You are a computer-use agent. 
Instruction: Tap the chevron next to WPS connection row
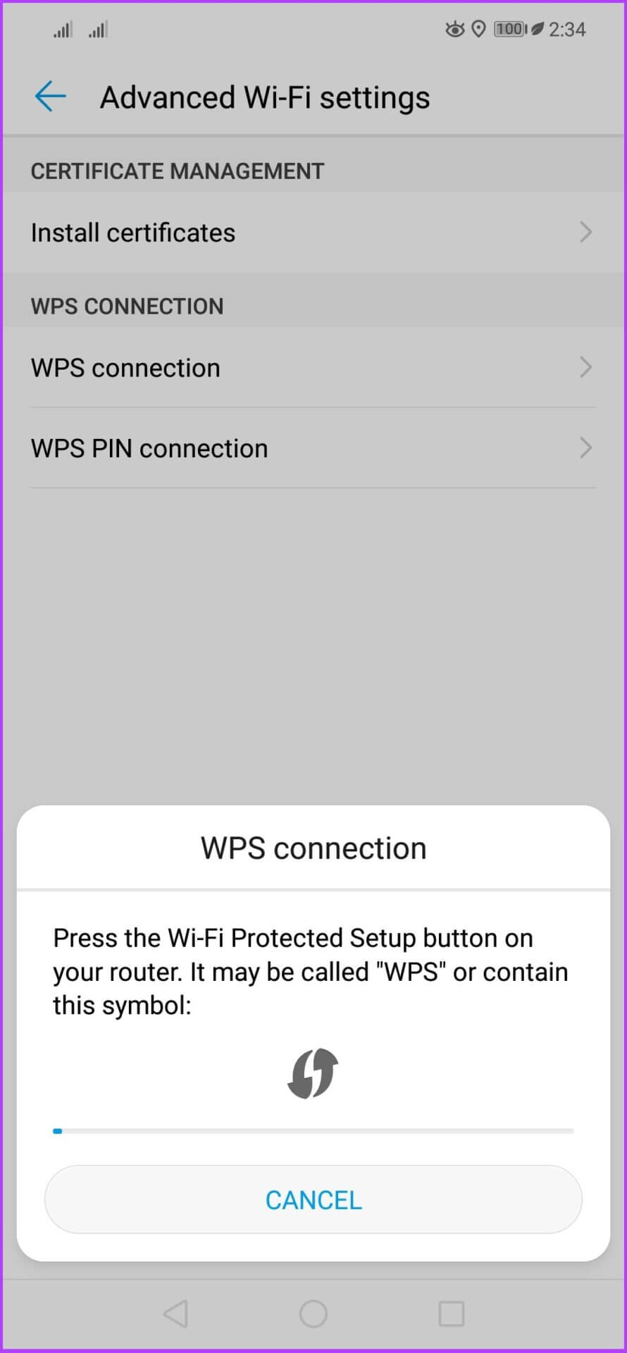pyautogui.click(x=585, y=367)
